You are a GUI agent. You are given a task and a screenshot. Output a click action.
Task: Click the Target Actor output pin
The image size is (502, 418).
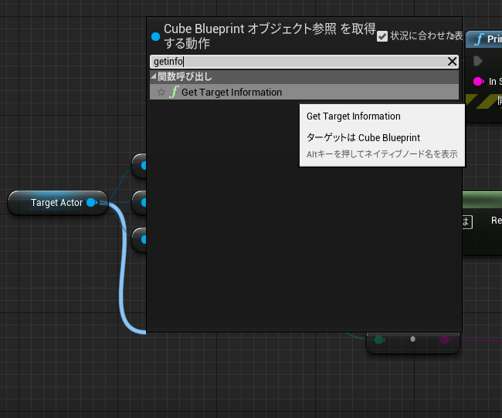[x=92, y=202]
